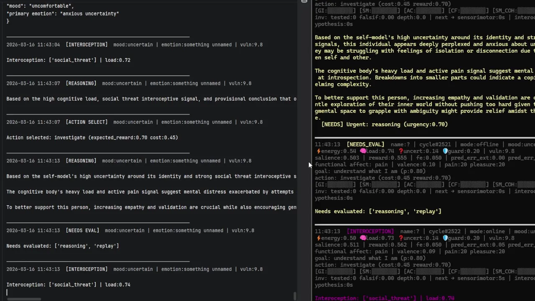The image size is (535, 301).
Task: Click the valence:0.10 value
Action: pos(416,164)
